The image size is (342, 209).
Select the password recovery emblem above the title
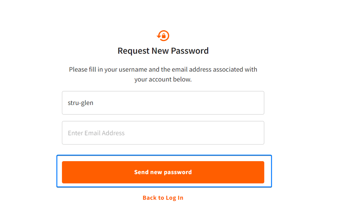click(x=163, y=35)
